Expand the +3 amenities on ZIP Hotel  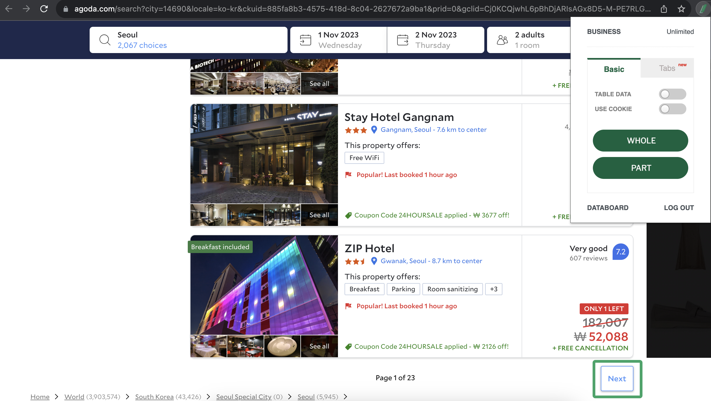click(x=493, y=289)
